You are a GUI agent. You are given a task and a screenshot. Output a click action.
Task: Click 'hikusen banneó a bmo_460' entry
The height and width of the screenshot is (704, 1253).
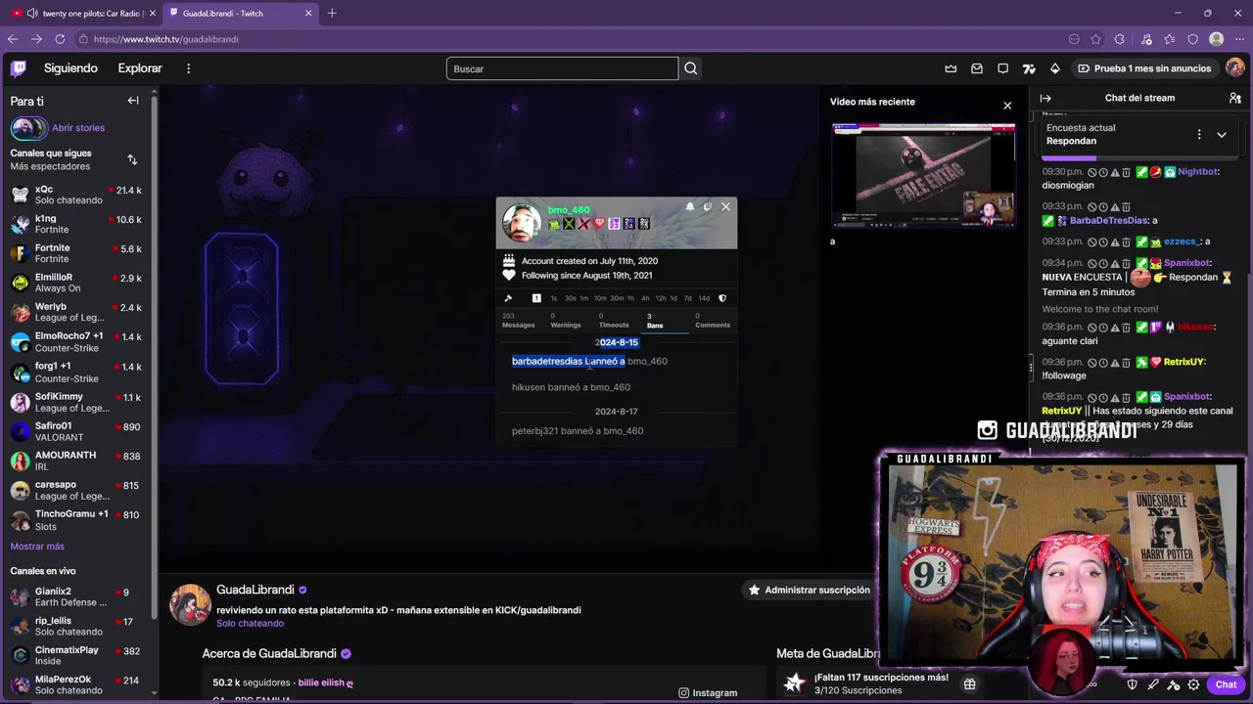click(571, 387)
